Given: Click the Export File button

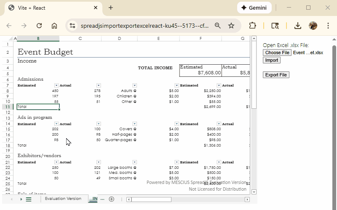Looking at the screenshot, I should click(x=276, y=75).
